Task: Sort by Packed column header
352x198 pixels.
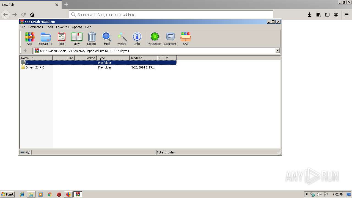Action: click(x=86, y=58)
